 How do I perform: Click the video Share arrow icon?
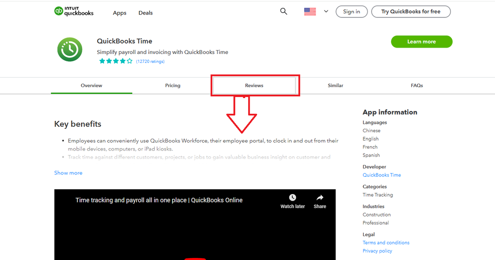(320, 198)
